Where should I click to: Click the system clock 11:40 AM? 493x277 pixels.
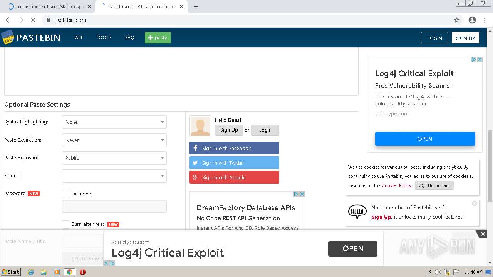[473, 272]
